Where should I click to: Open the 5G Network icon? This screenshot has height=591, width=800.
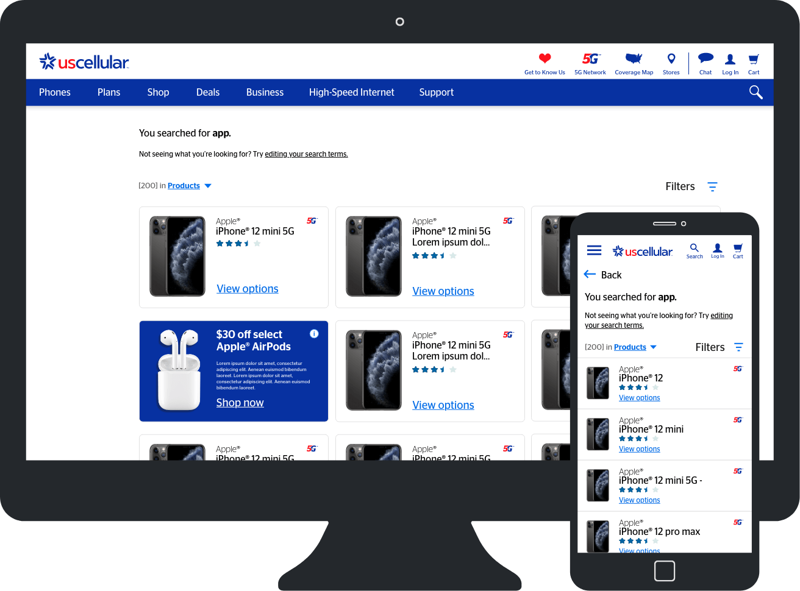click(x=590, y=58)
